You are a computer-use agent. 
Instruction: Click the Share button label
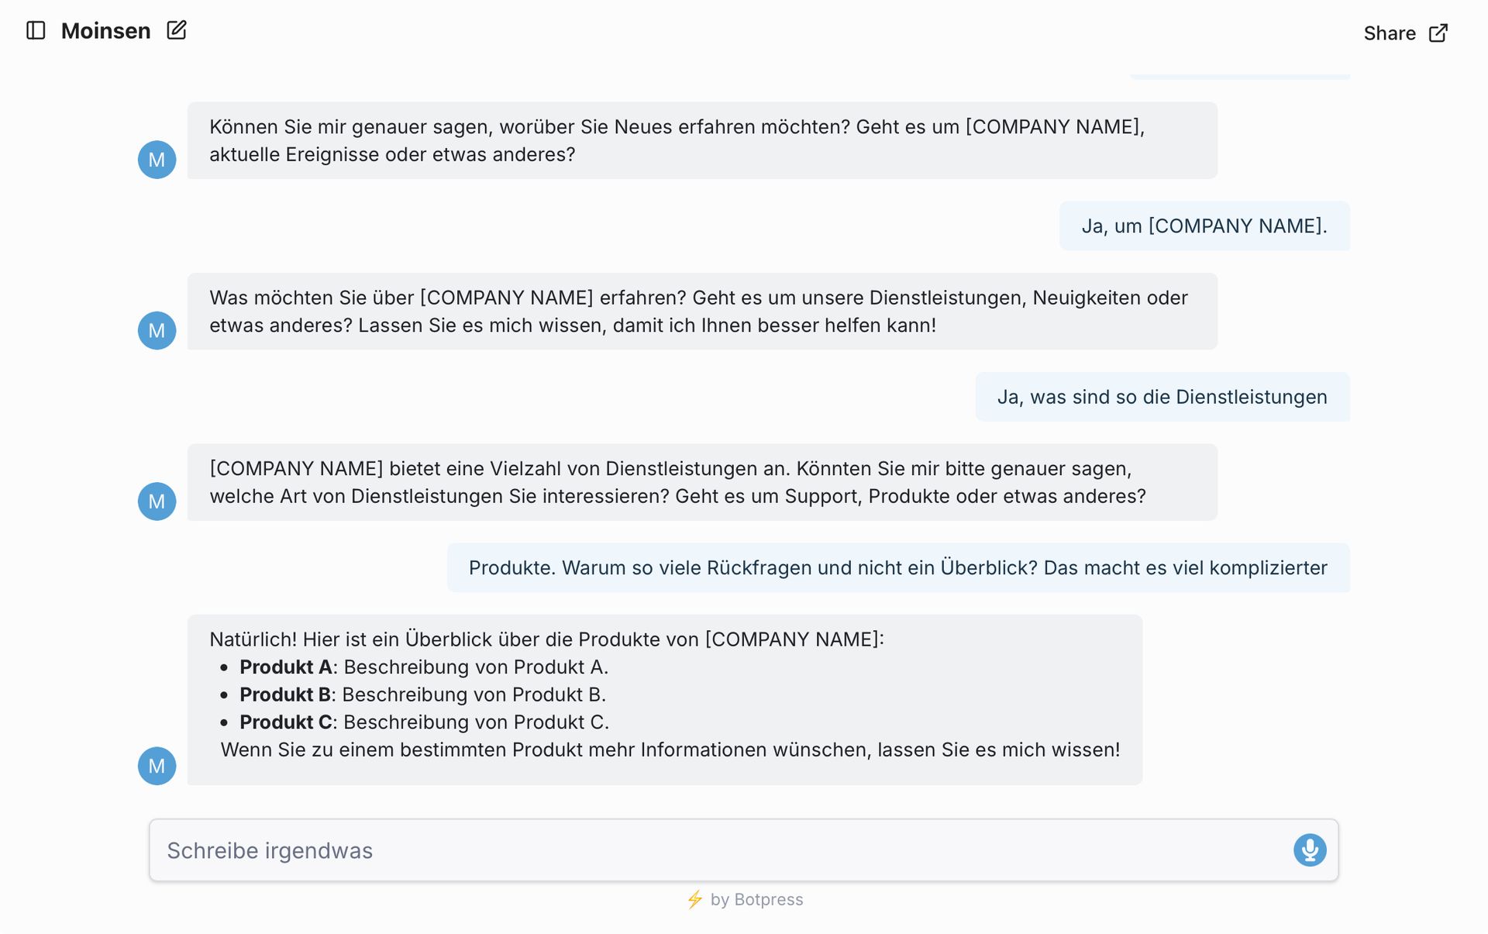point(1389,33)
